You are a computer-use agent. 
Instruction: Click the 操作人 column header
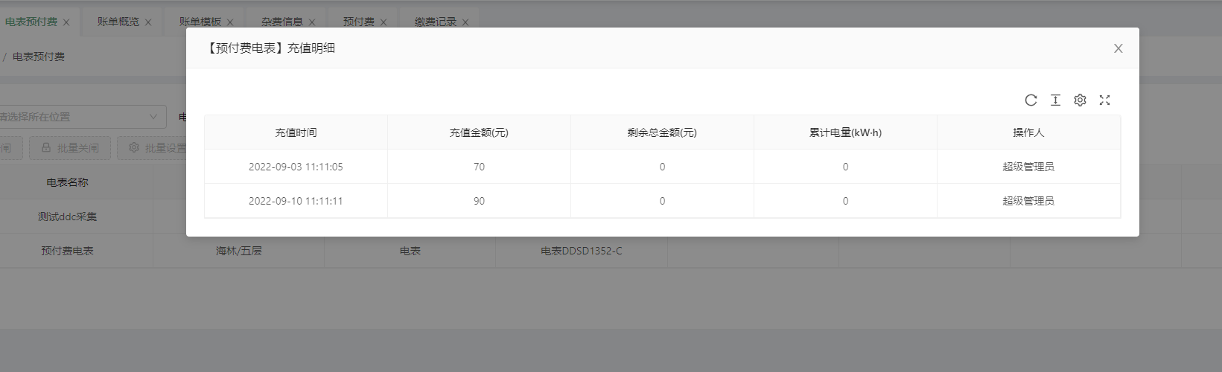[1028, 132]
